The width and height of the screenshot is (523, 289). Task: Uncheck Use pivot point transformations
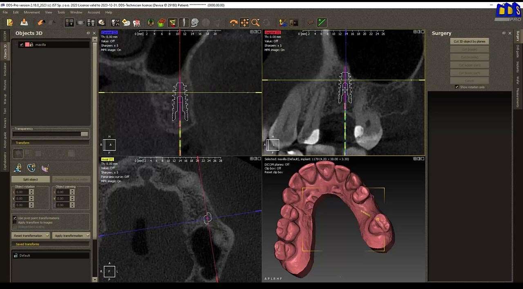15,218
